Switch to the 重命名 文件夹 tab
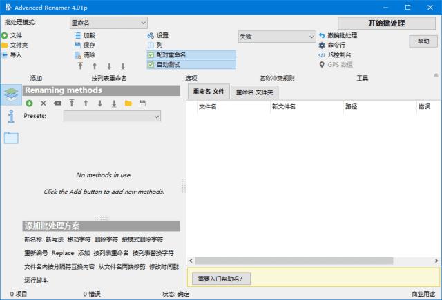 pos(255,92)
